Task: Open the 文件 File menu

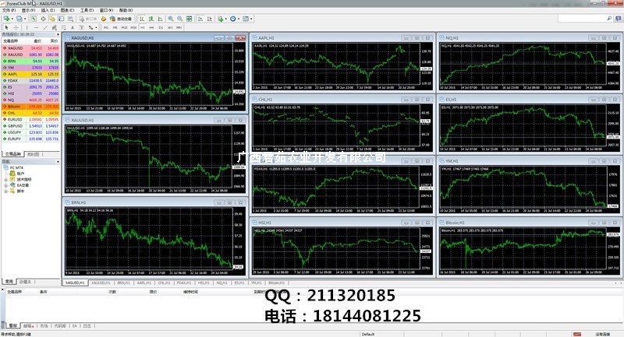Action: (x=9, y=10)
